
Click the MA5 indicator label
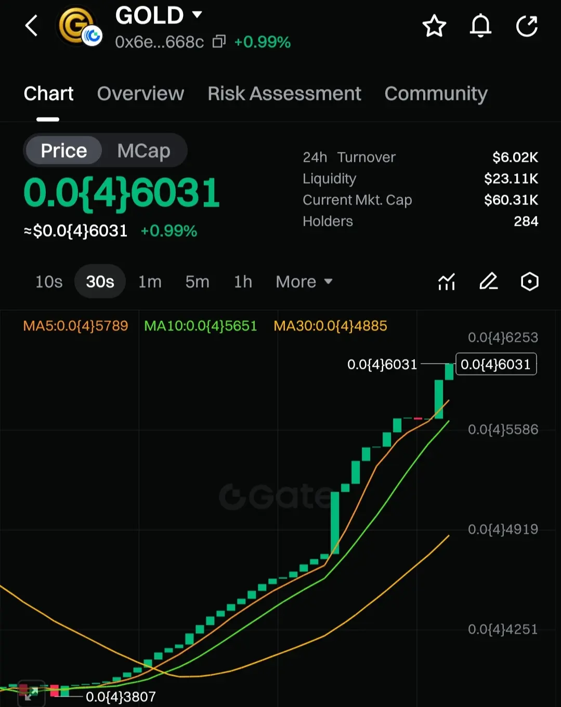[x=76, y=326]
